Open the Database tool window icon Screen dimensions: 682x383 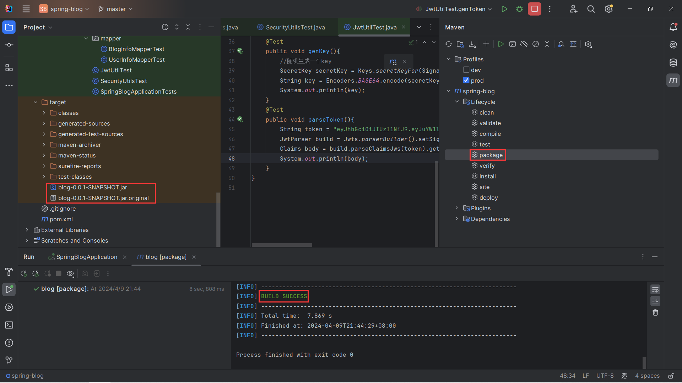pos(673,63)
